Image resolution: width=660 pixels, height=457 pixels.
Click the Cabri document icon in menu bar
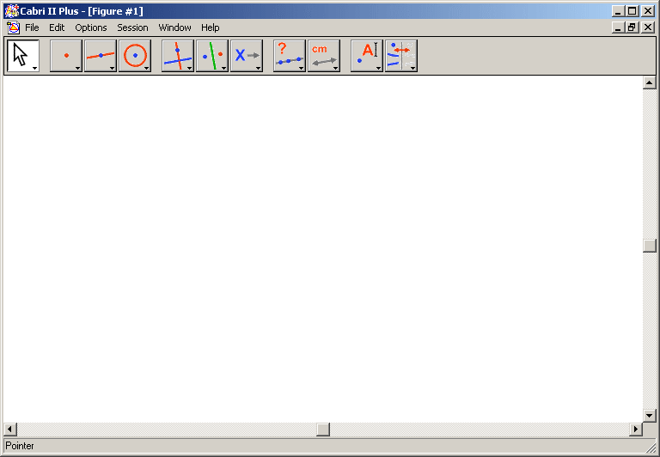pyautogui.click(x=13, y=27)
